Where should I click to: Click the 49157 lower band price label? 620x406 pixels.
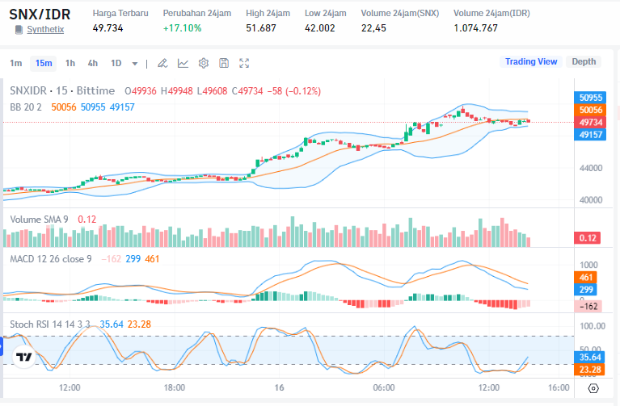click(x=590, y=135)
